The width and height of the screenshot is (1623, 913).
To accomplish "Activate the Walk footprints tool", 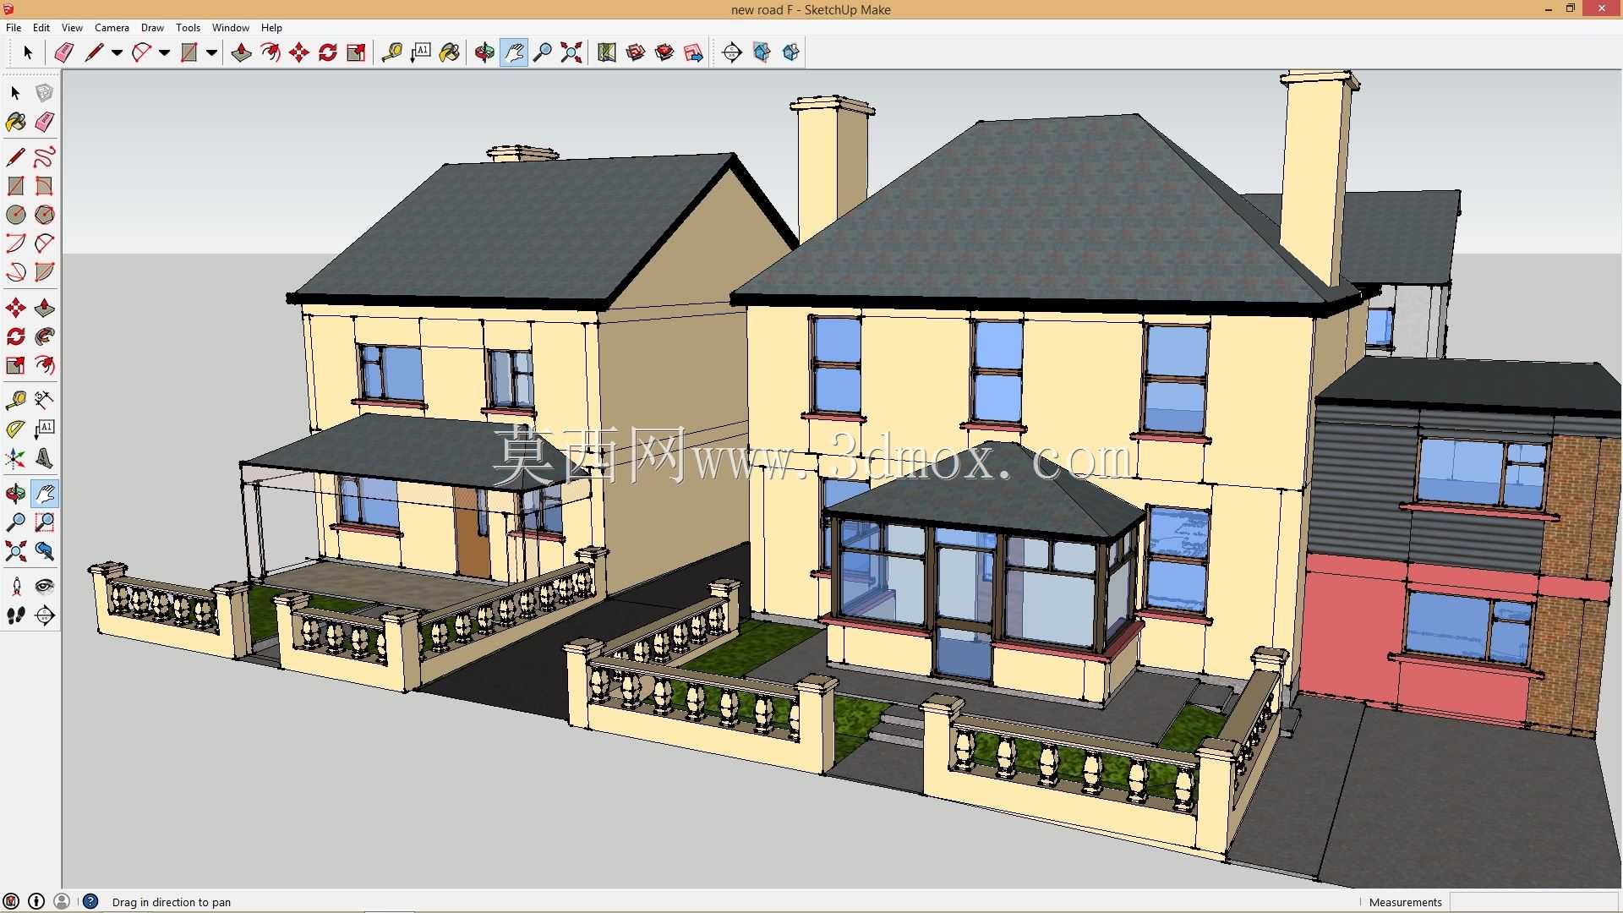I will click(15, 615).
